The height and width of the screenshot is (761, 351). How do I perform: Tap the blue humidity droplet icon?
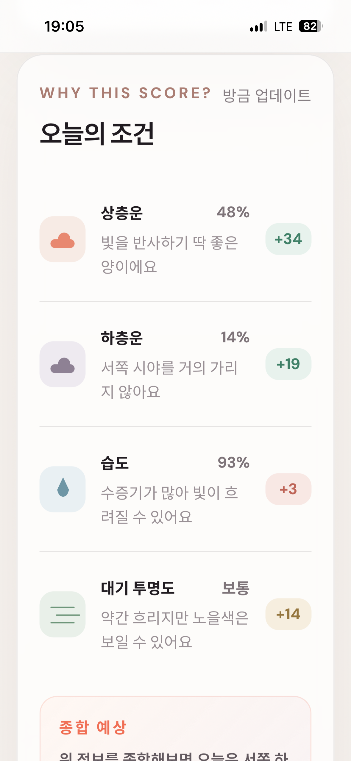tap(63, 489)
